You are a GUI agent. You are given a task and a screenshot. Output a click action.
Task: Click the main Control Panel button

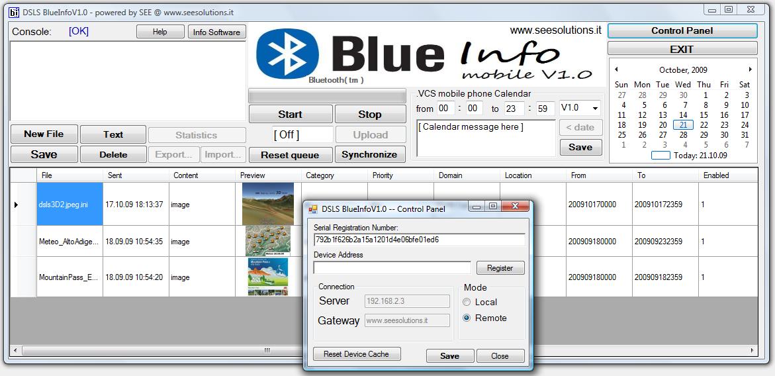682,30
